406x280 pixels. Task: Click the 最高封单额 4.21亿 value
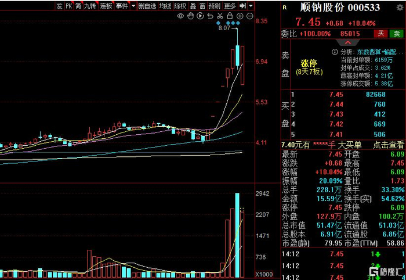point(383,76)
